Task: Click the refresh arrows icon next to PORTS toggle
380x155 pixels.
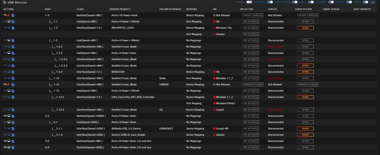Action: (x=370, y=2)
